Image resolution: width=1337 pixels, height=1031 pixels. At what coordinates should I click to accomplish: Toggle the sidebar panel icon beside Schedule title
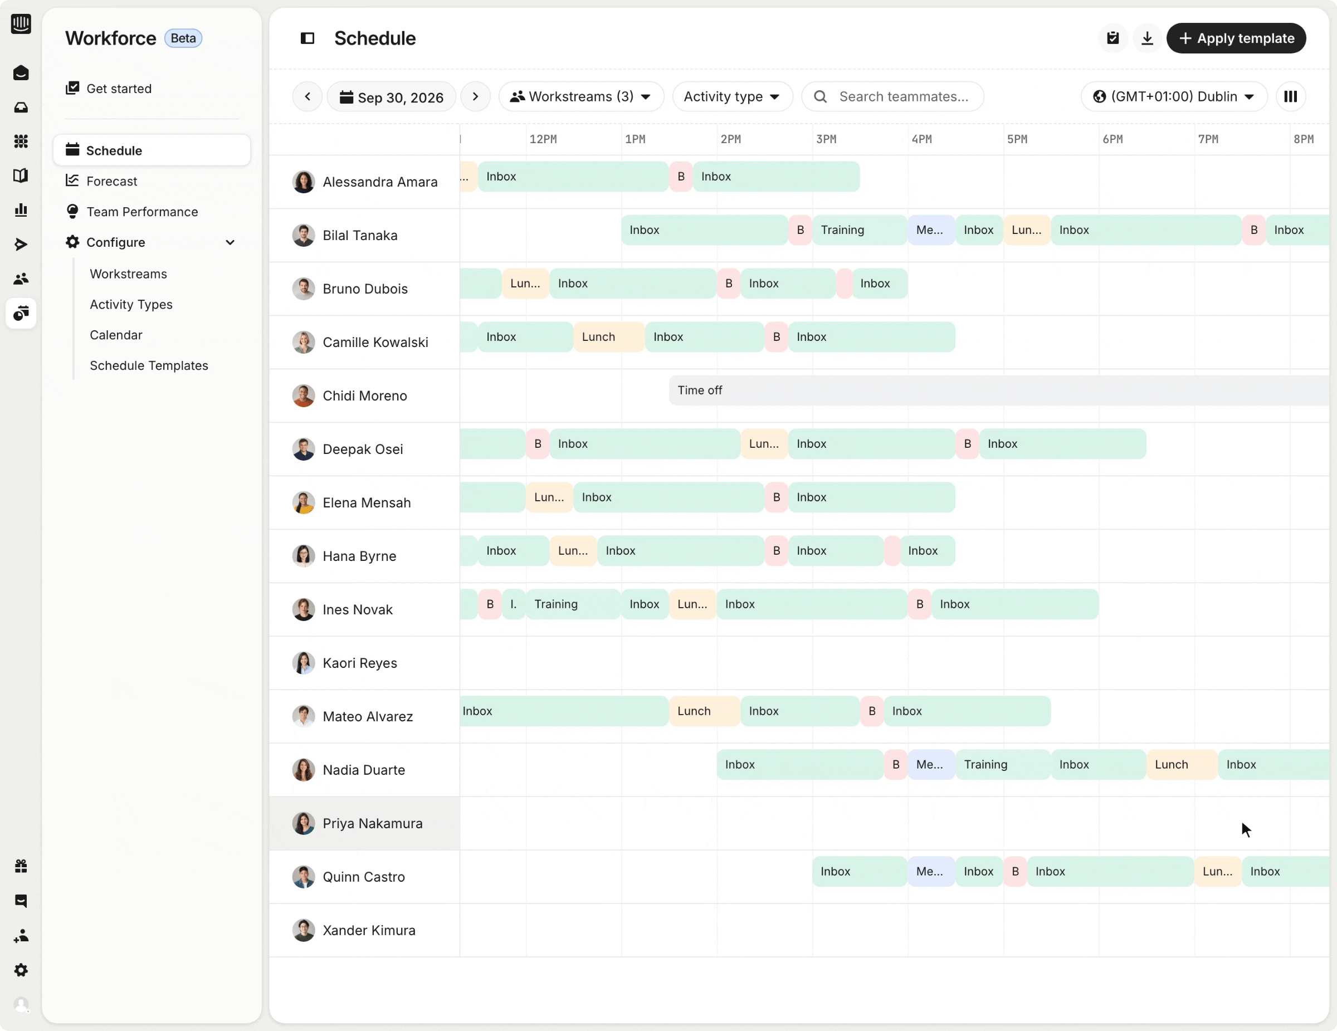coord(308,38)
